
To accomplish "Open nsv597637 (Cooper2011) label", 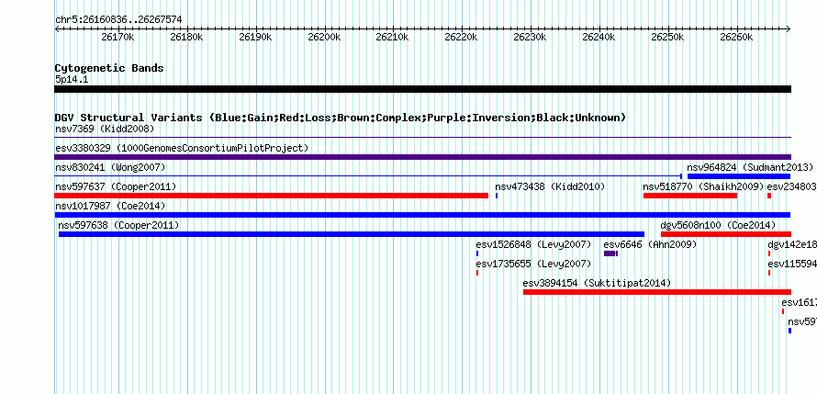I will coord(116,186).
